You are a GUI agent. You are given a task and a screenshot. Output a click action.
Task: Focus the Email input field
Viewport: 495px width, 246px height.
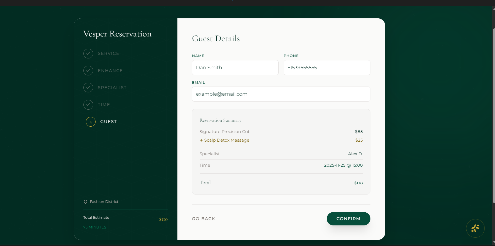281,94
